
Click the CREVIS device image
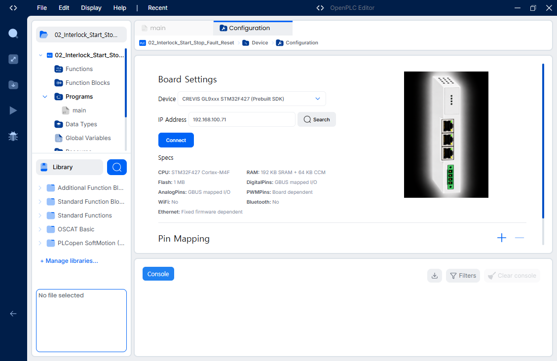[x=446, y=135]
